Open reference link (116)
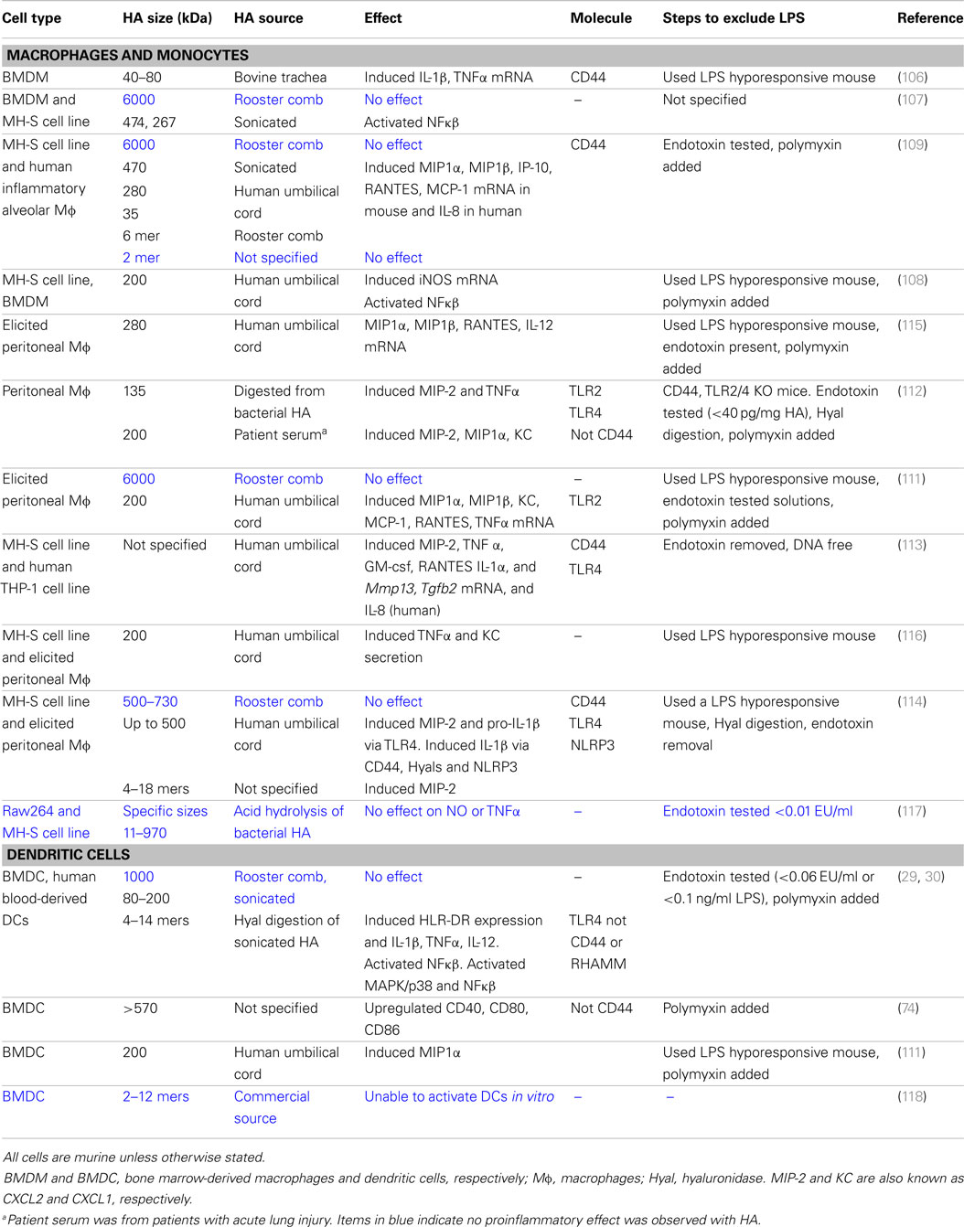Image resolution: width=964 pixels, height=1227 pixels. tap(912, 635)
